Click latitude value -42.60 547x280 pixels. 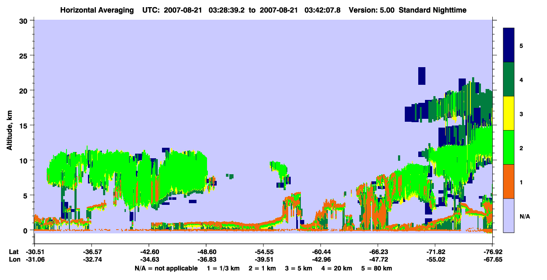click(149, 252)
